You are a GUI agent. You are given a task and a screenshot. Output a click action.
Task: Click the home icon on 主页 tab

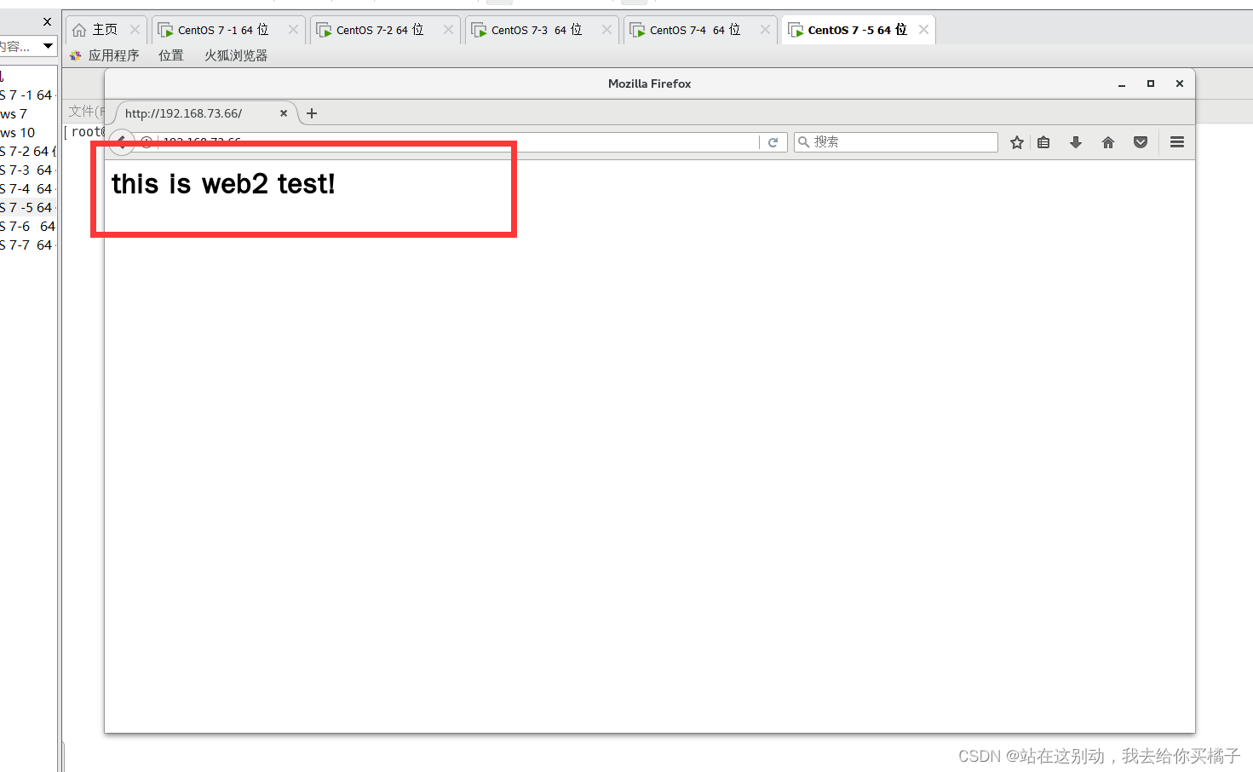(79, 30)
